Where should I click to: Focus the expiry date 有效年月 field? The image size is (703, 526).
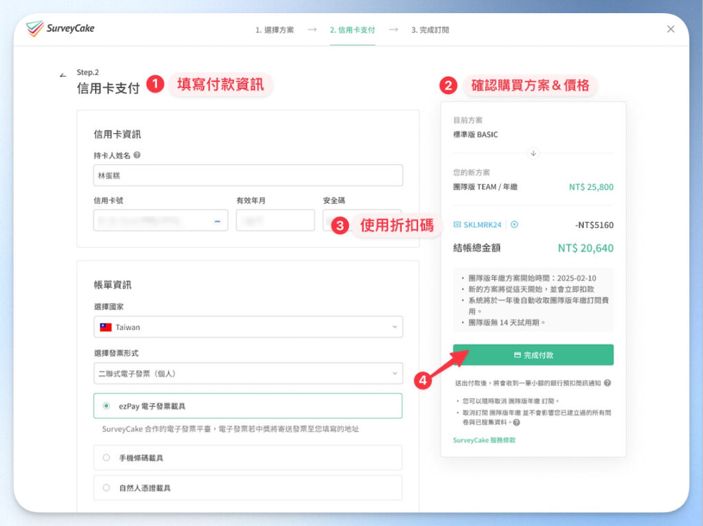click(x=275, y=220)
